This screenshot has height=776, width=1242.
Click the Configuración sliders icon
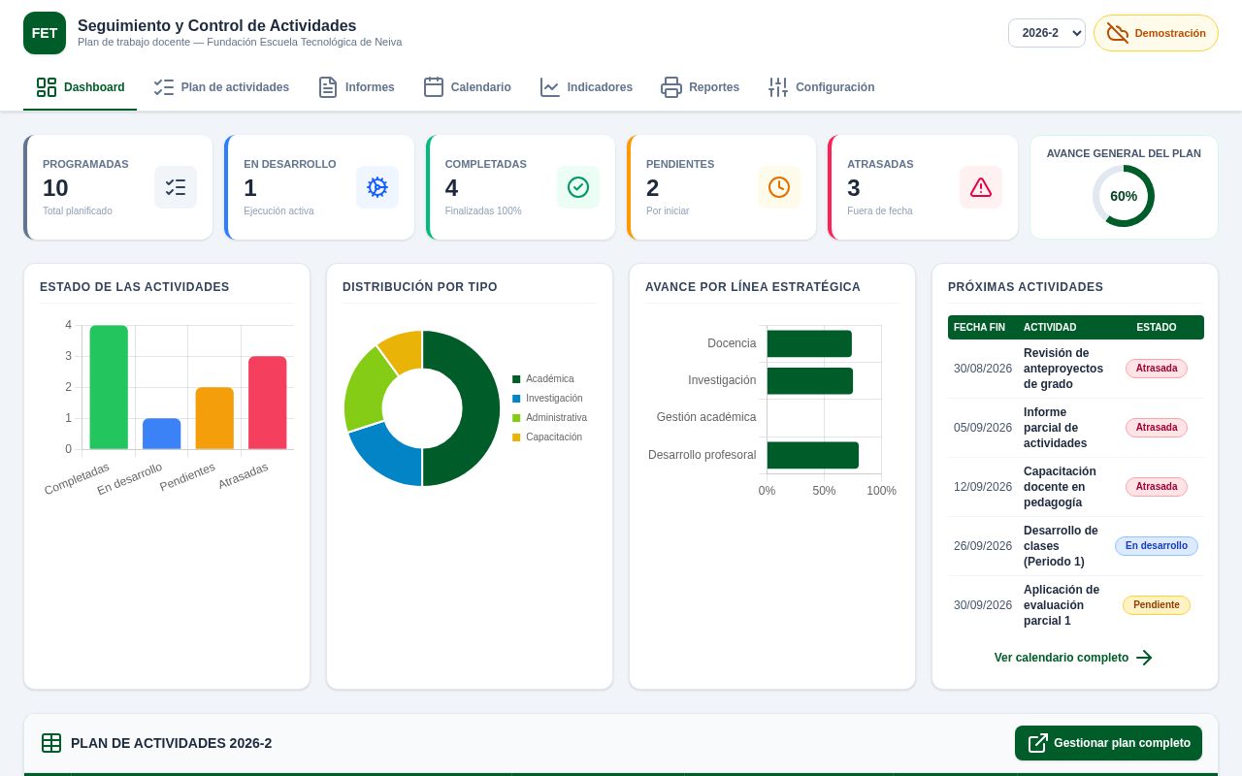[778, 87]
